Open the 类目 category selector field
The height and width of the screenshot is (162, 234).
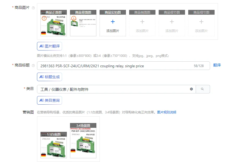[116, 89]
